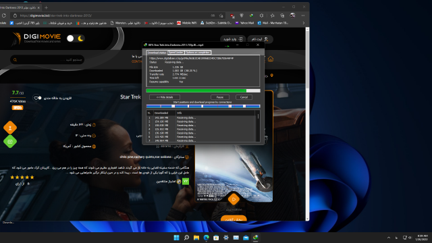Click the site search box
Screen dimensions: 432x243
(x=47, y=59)
